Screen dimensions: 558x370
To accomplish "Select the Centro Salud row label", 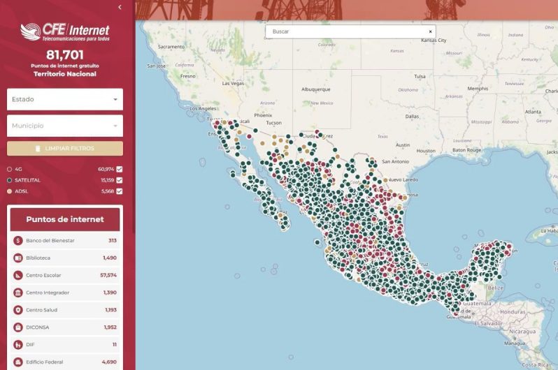I will click(x=42, y=310).
